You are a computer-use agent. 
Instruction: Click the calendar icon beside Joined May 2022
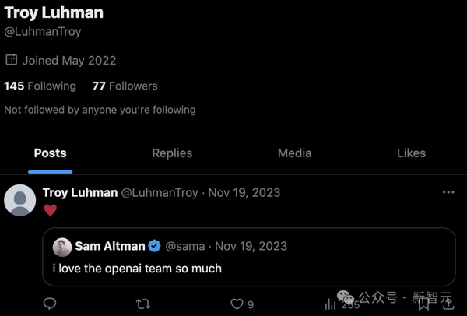[11, 60]
